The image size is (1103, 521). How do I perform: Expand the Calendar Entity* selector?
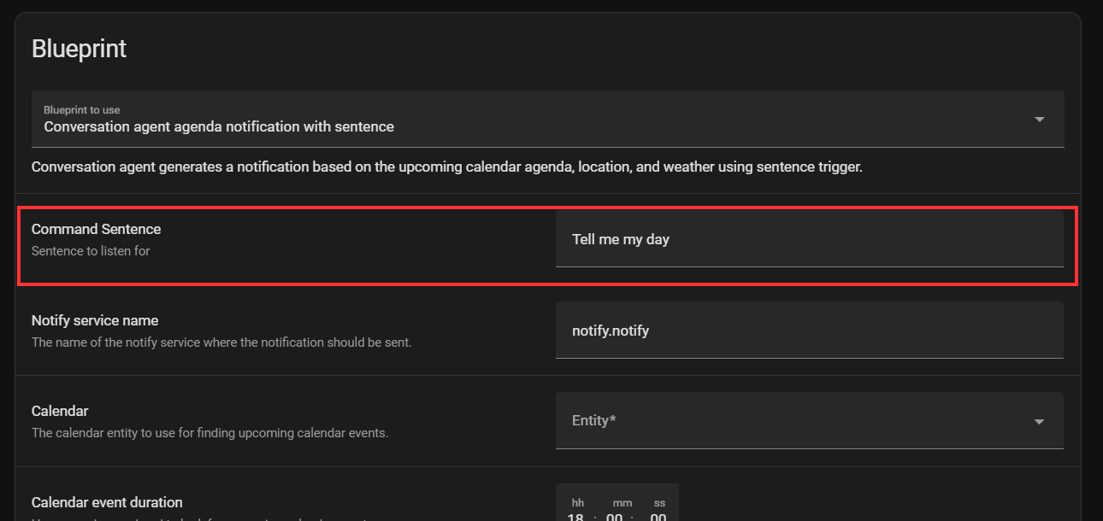(x=810, y=420)
